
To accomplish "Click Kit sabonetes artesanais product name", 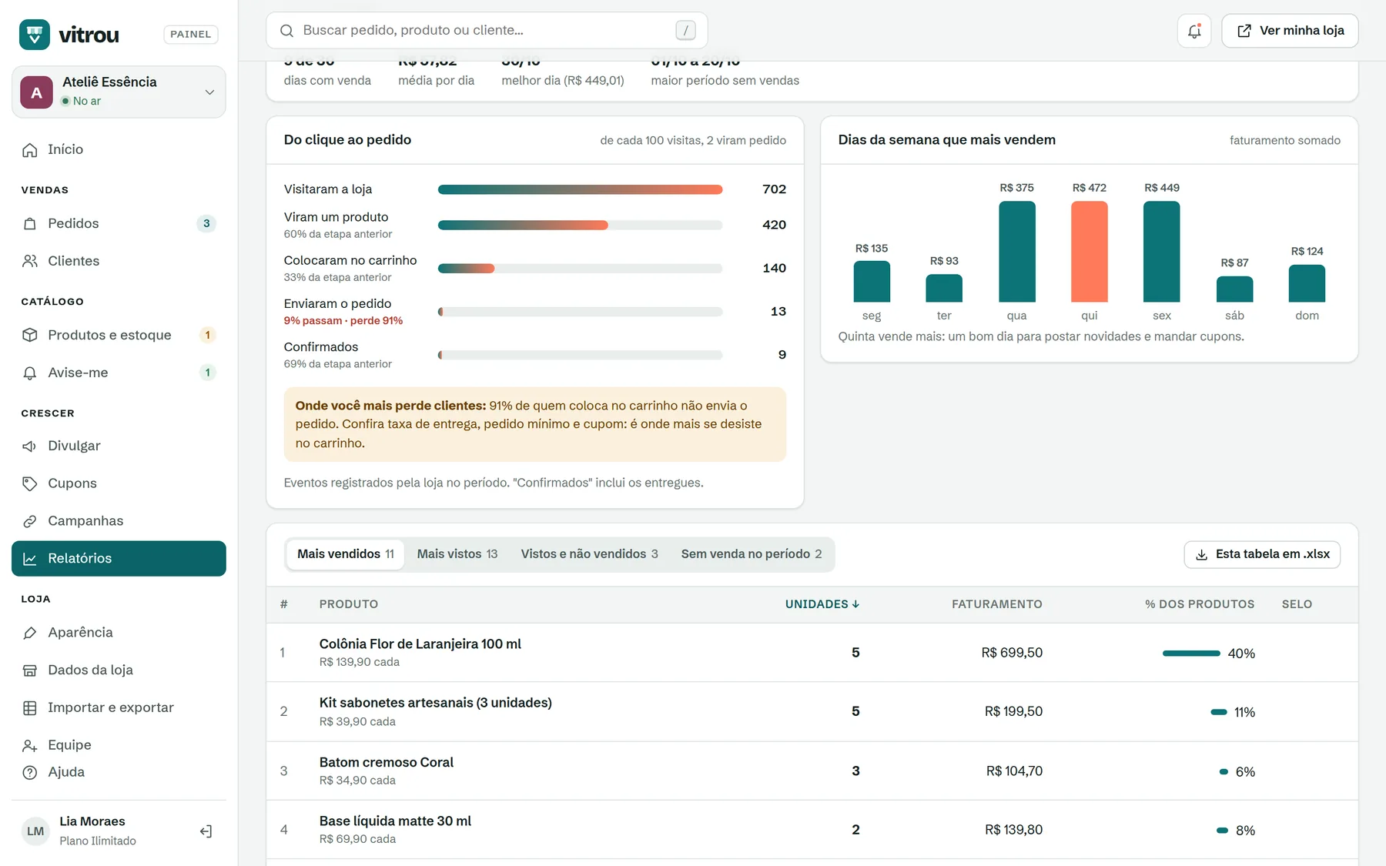I will tap(435, 703).
